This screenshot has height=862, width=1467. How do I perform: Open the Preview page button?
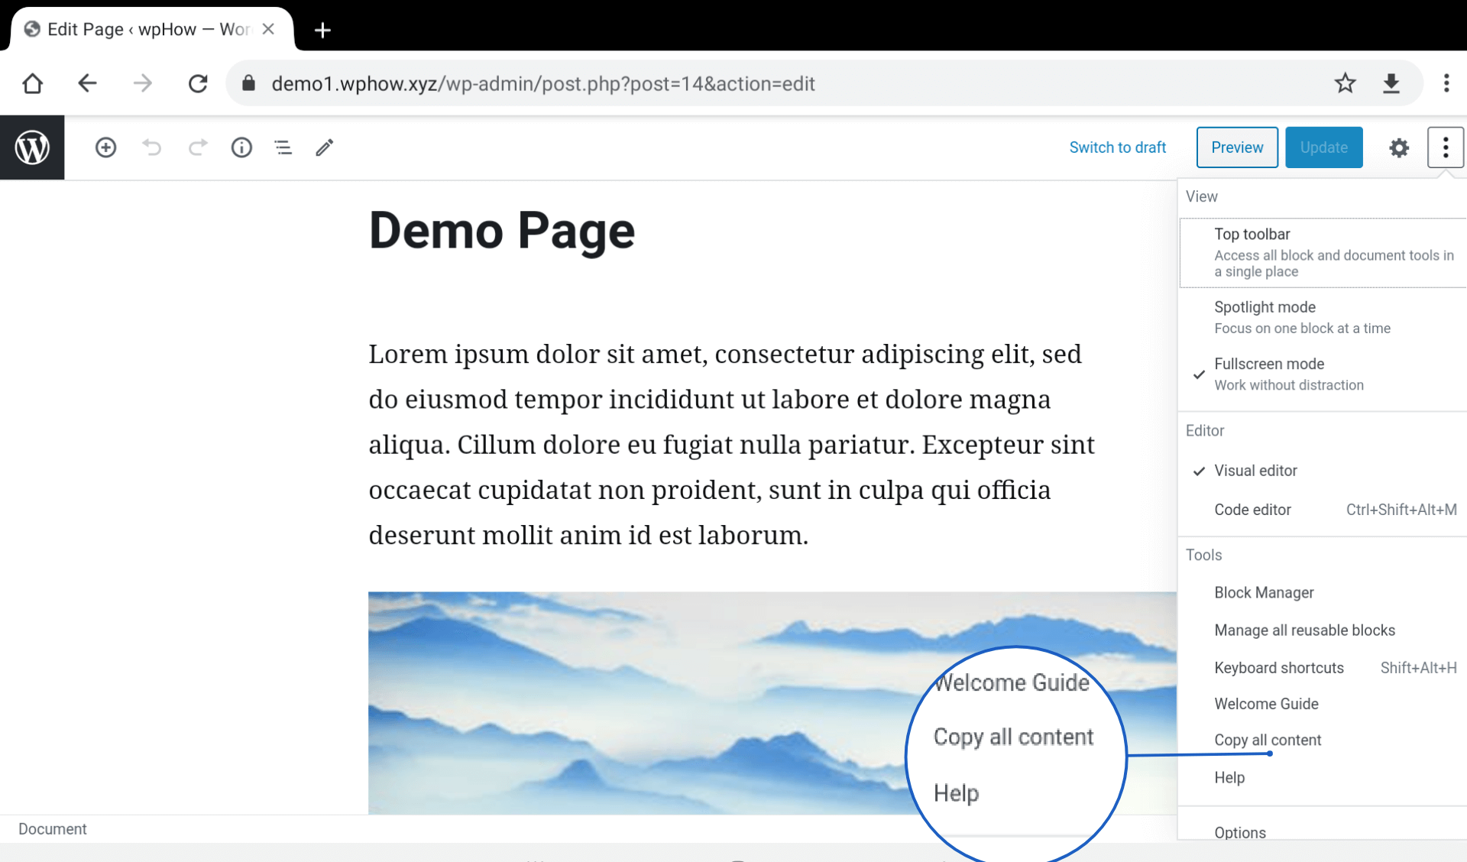pyautogui.click(x=1236, y=147)
